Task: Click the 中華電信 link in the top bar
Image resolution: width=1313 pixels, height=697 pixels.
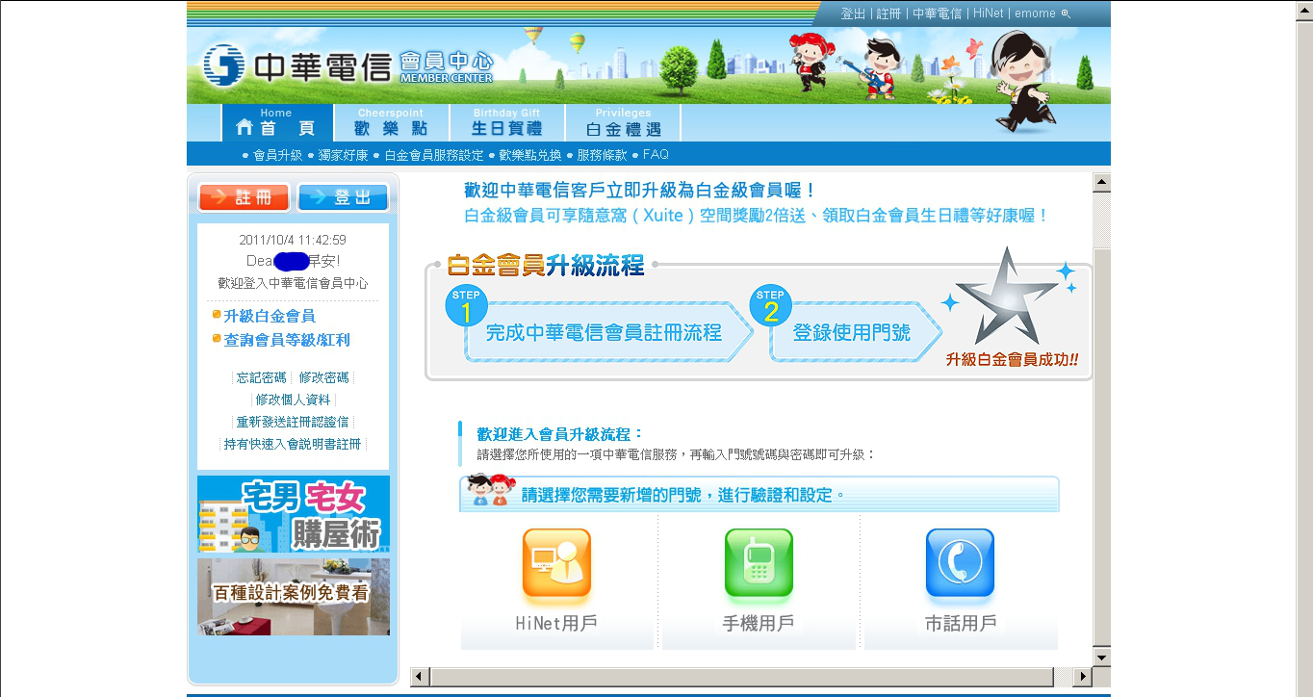Action: (937, 13)
